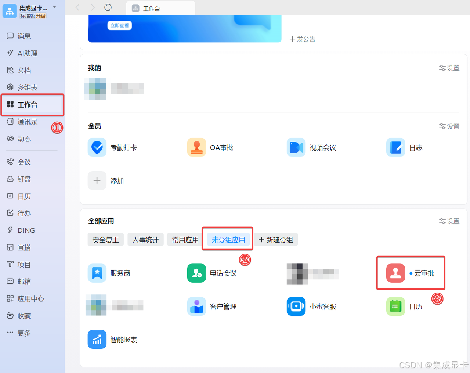Open 消息 in the sidebar
The height and width of the screenshot is (373, 470).
click(19, 36)
